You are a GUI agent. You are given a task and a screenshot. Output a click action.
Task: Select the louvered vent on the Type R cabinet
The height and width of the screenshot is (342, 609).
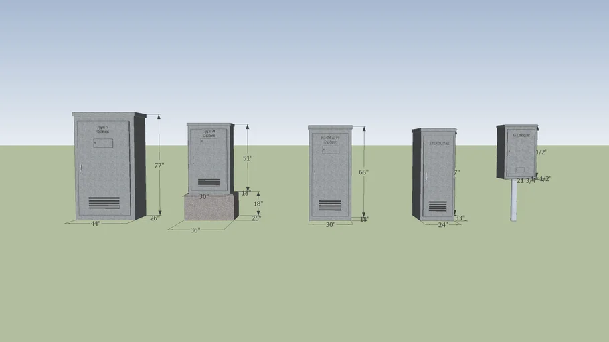[x=104, y=203]
